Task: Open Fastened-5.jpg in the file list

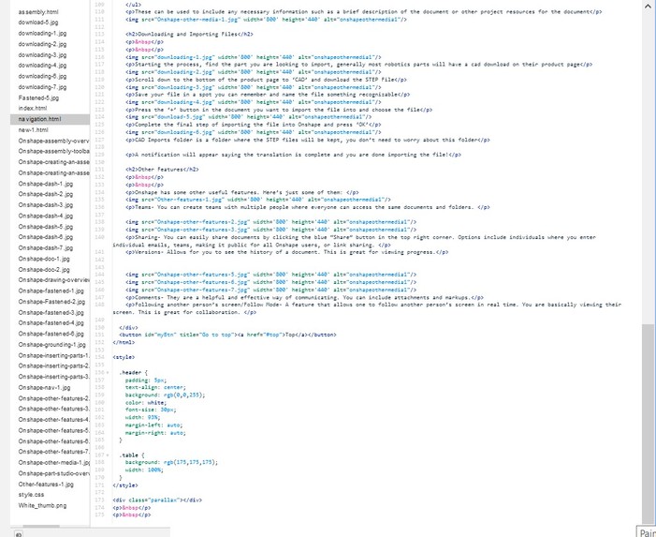Action: [x=38, y=97]
